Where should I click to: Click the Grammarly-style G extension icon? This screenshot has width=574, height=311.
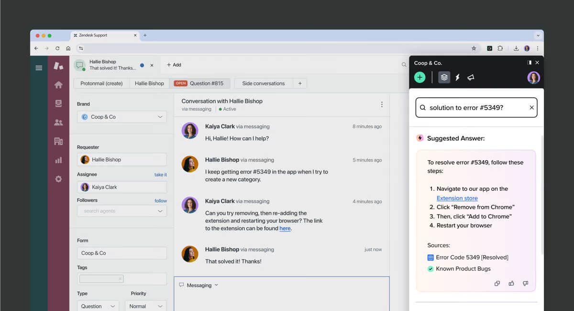click(x=490, y=48)
